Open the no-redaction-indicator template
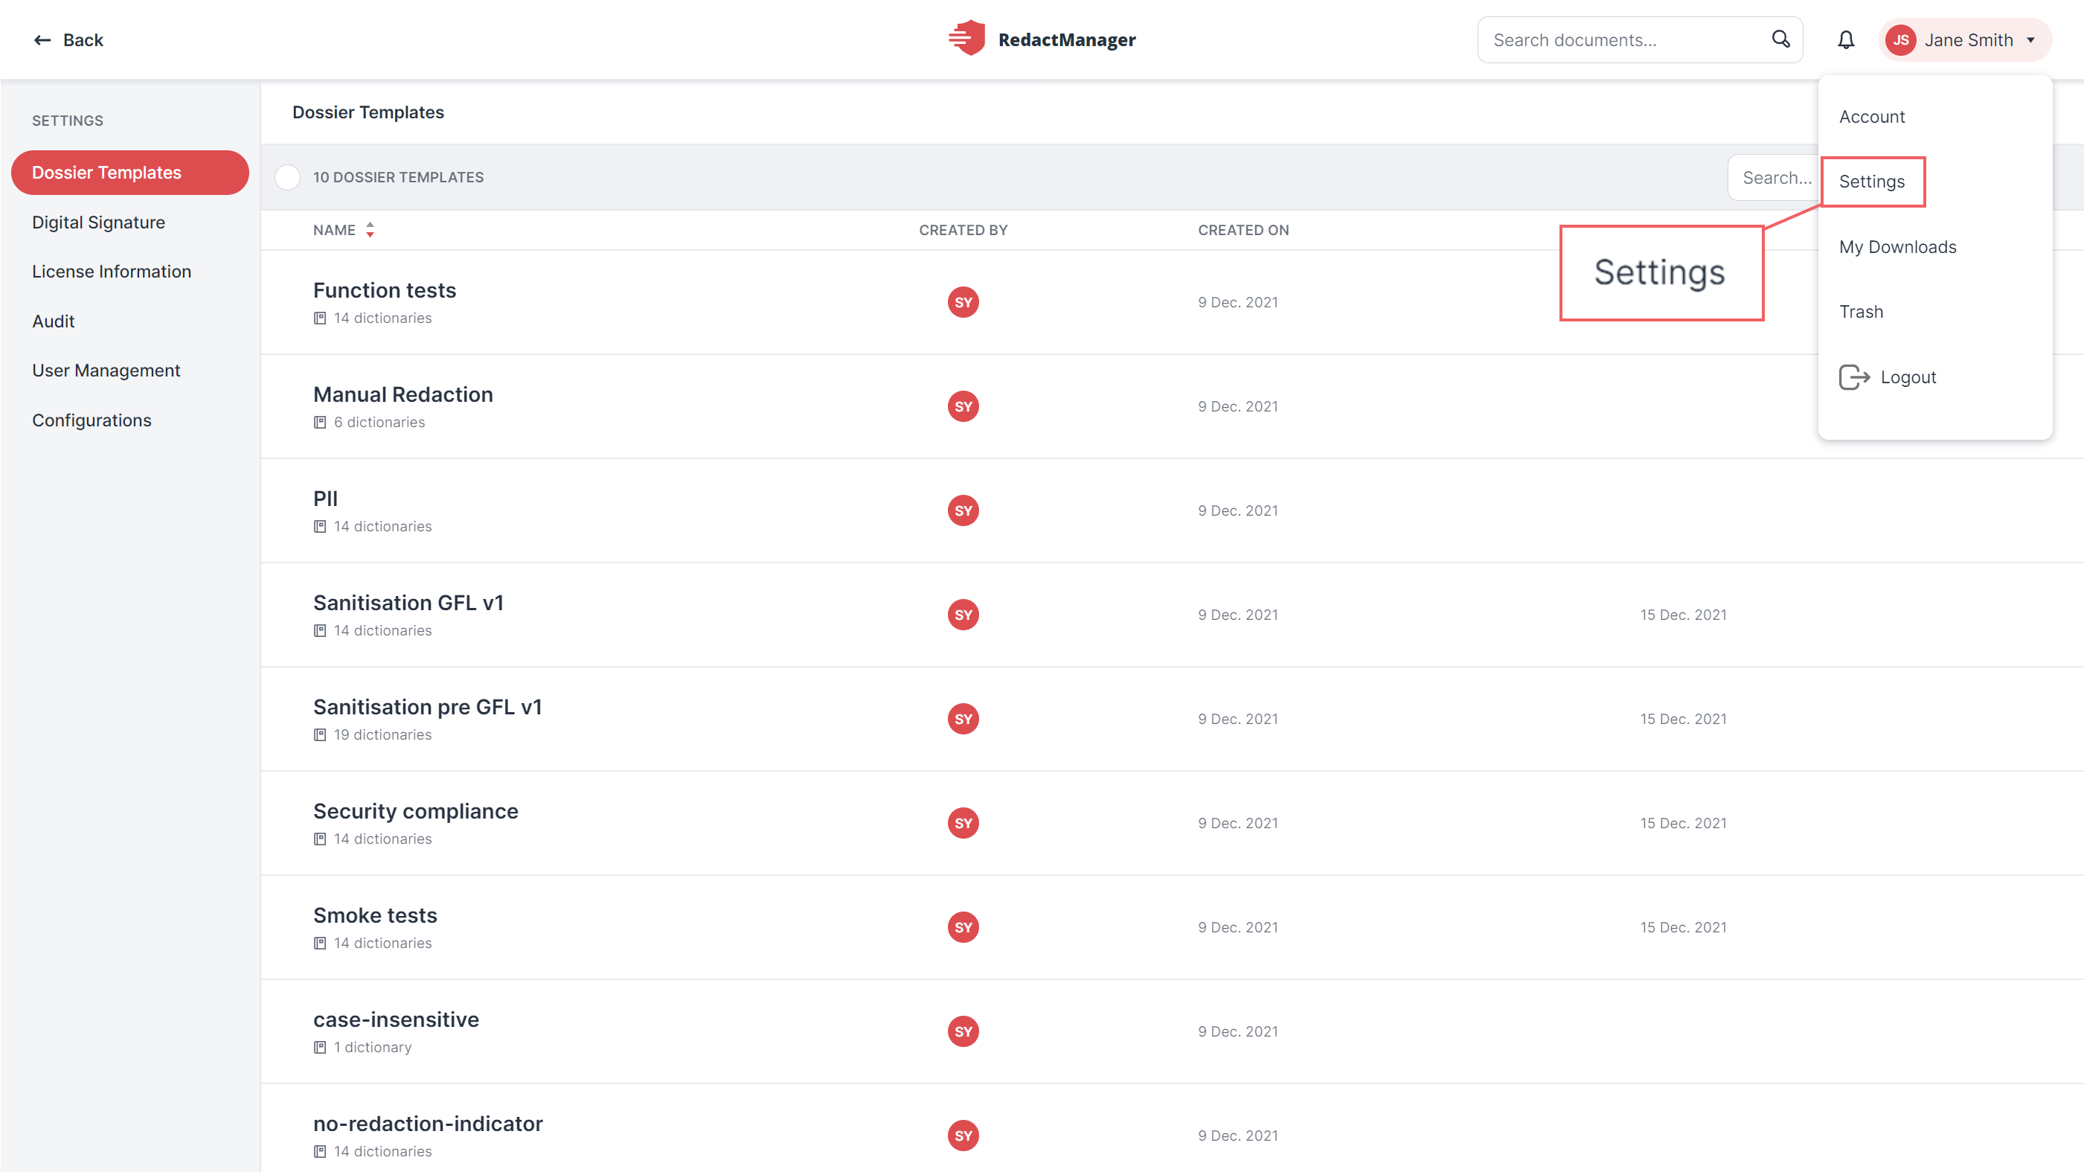The width and height of the screenshot is (2084, 1172). pyautogui.click(x=428, y=1124)
